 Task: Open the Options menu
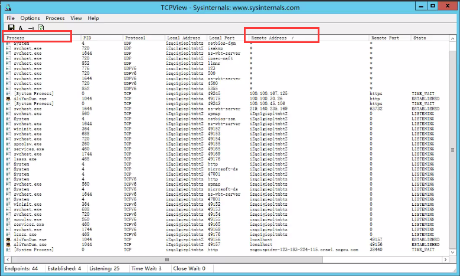(x=30, y=18)
